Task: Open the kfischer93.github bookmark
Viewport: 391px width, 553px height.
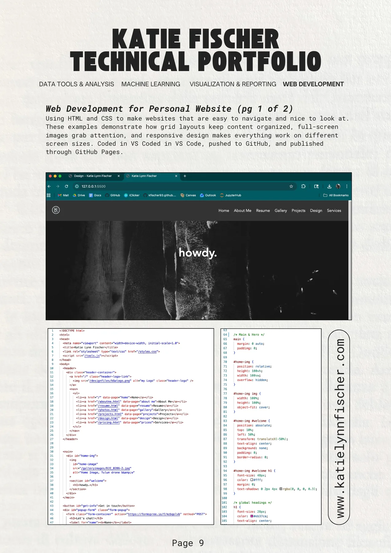Action: tap(160, 195)
